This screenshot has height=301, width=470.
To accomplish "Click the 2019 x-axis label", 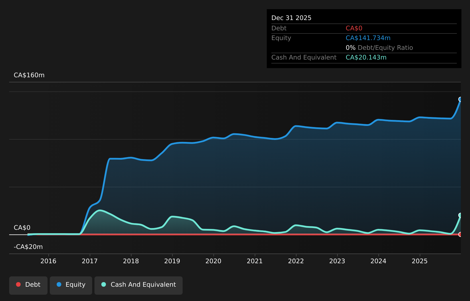I will pos(172,261).
